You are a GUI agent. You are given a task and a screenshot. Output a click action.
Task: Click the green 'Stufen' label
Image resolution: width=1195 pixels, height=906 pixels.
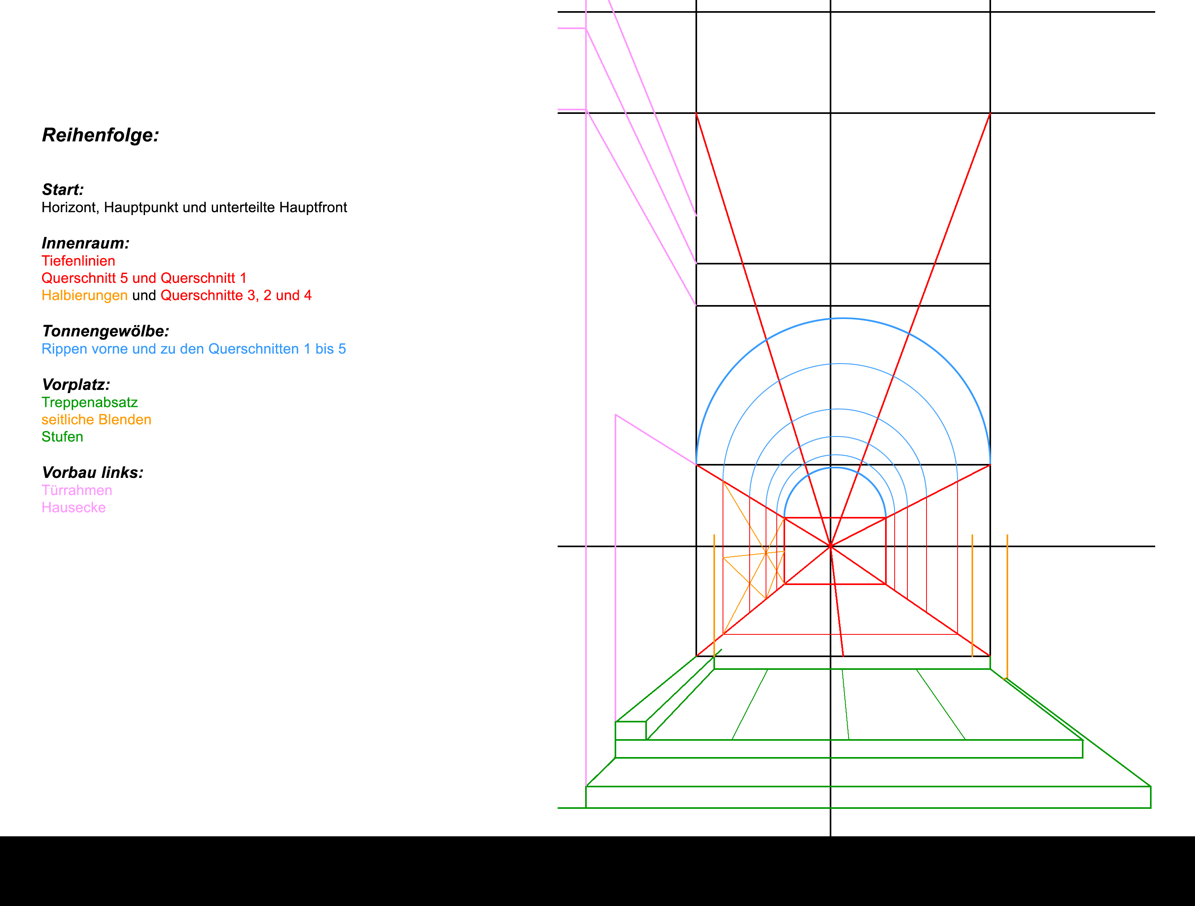tap(62, 437)
